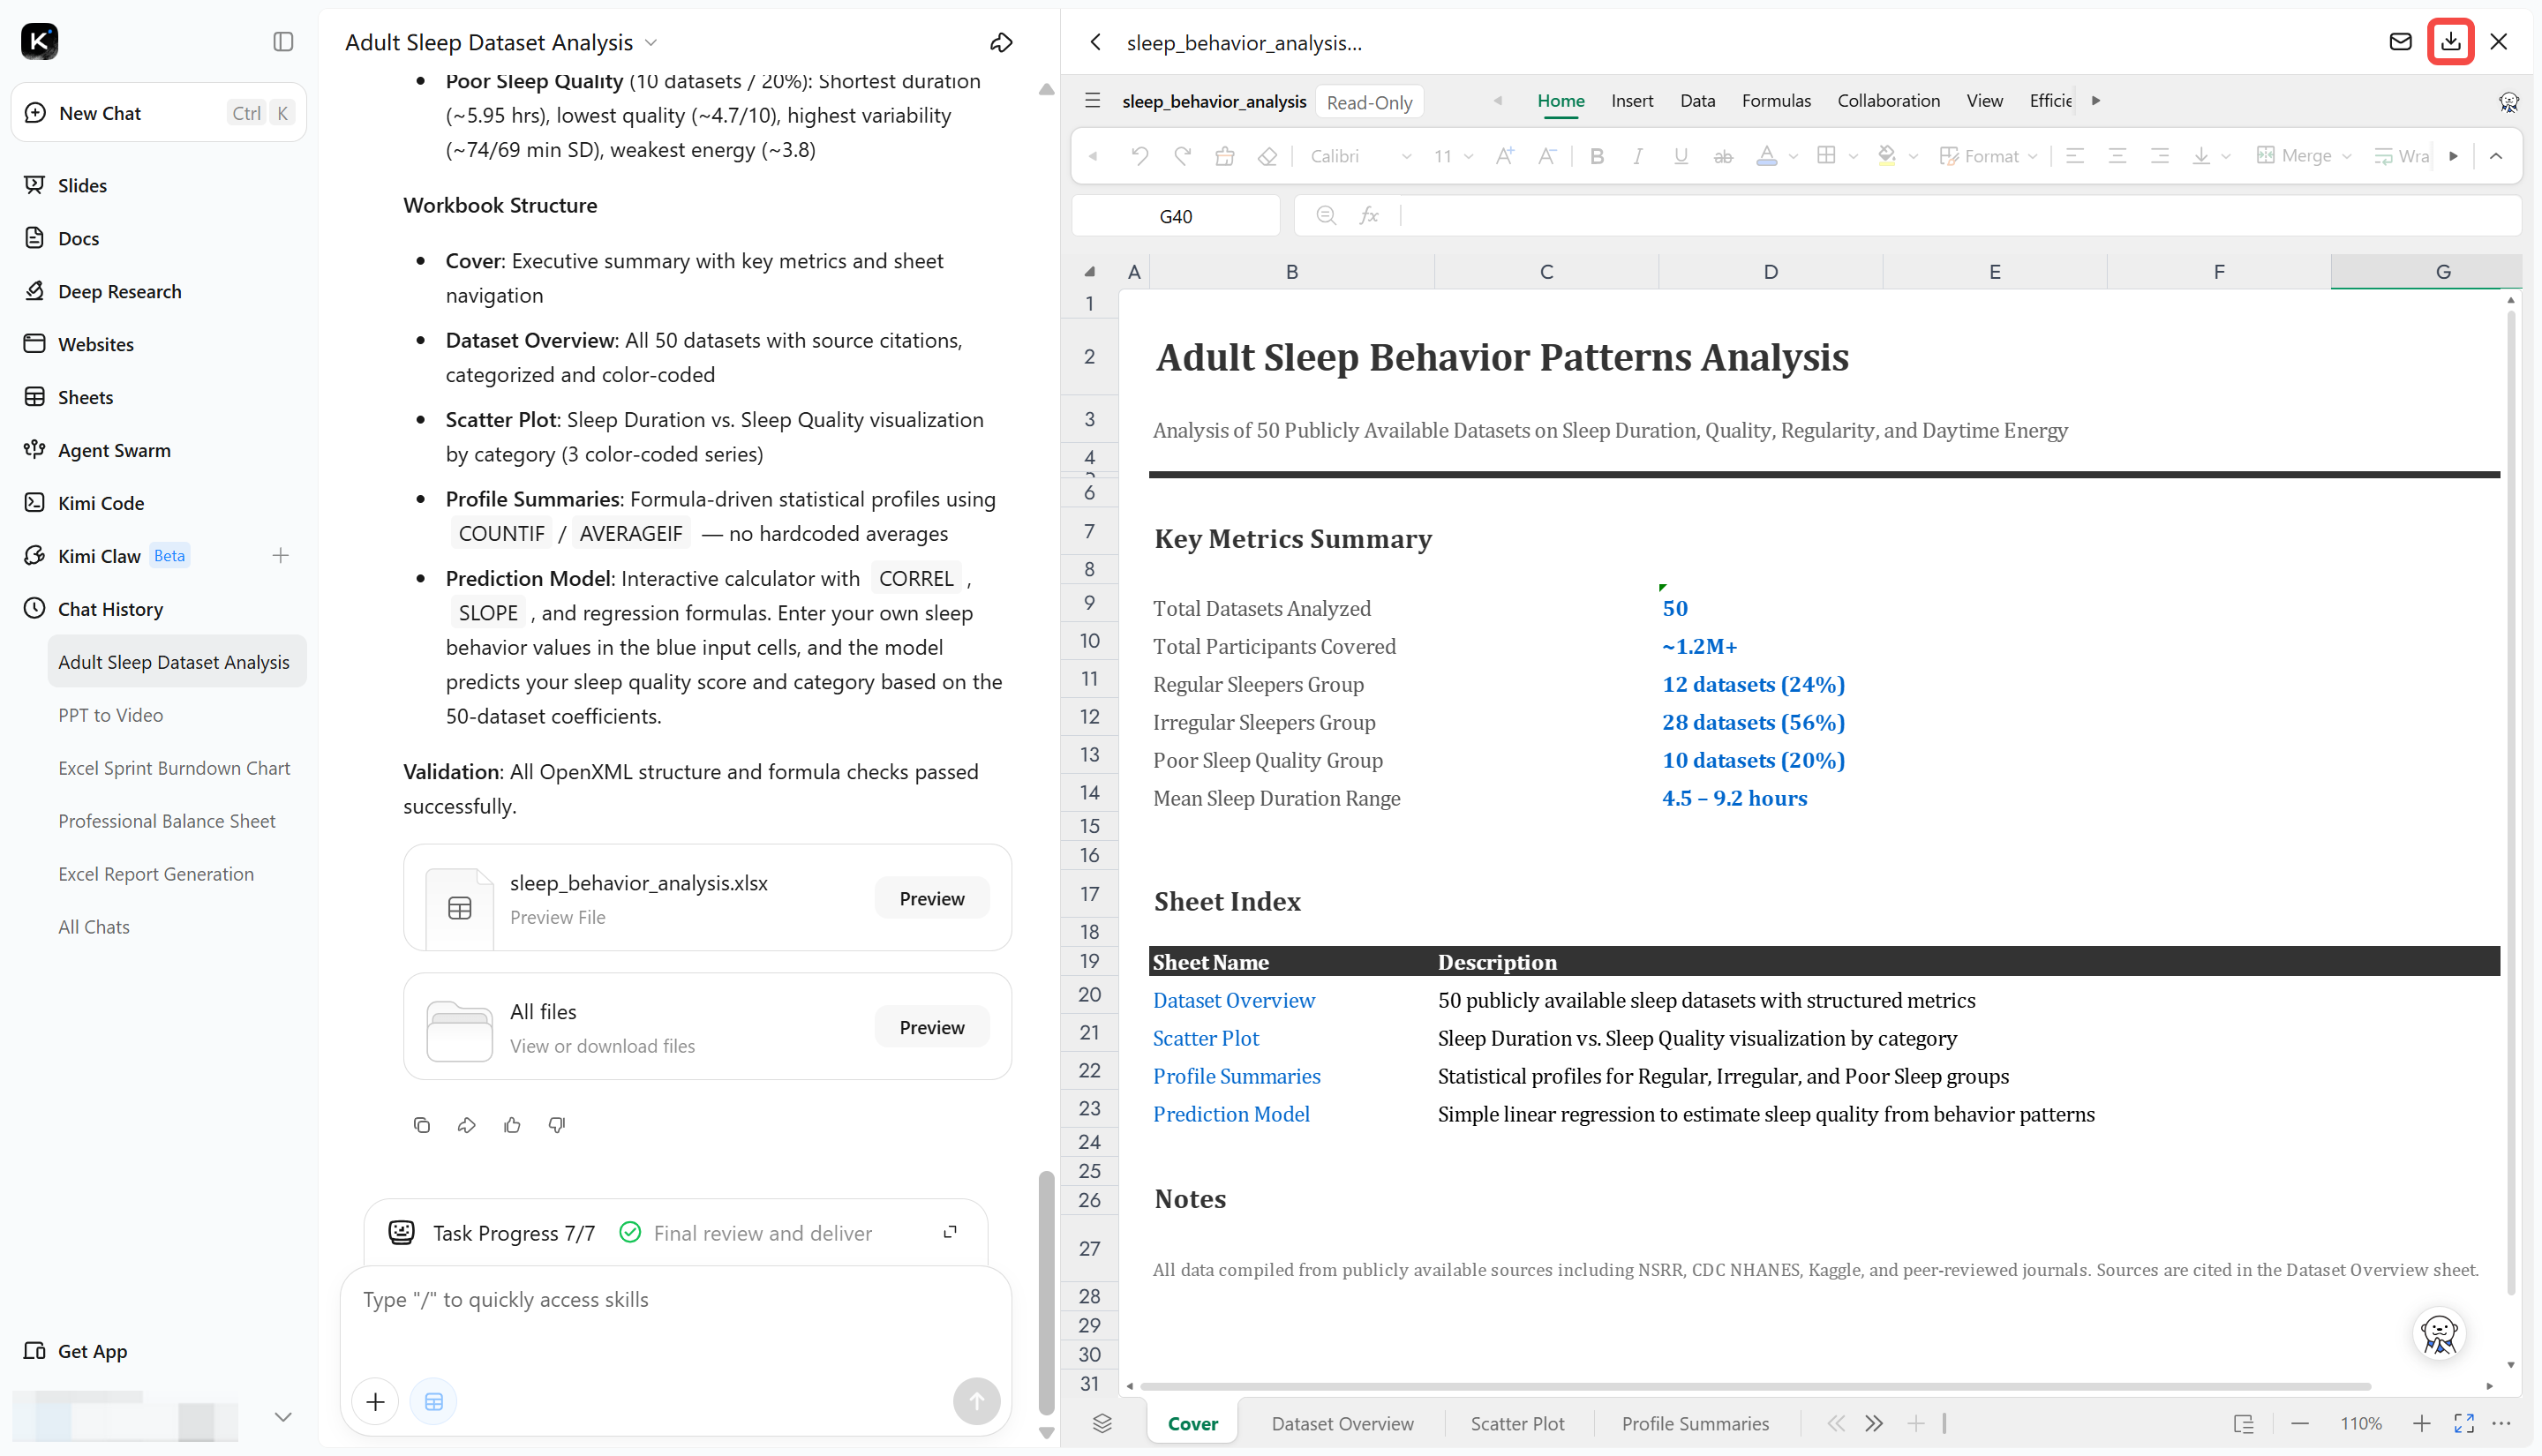Viewport: 2542px width, 1456px height.
Task: Dislike the response with thumbs down
Action: click(557, 1125)
